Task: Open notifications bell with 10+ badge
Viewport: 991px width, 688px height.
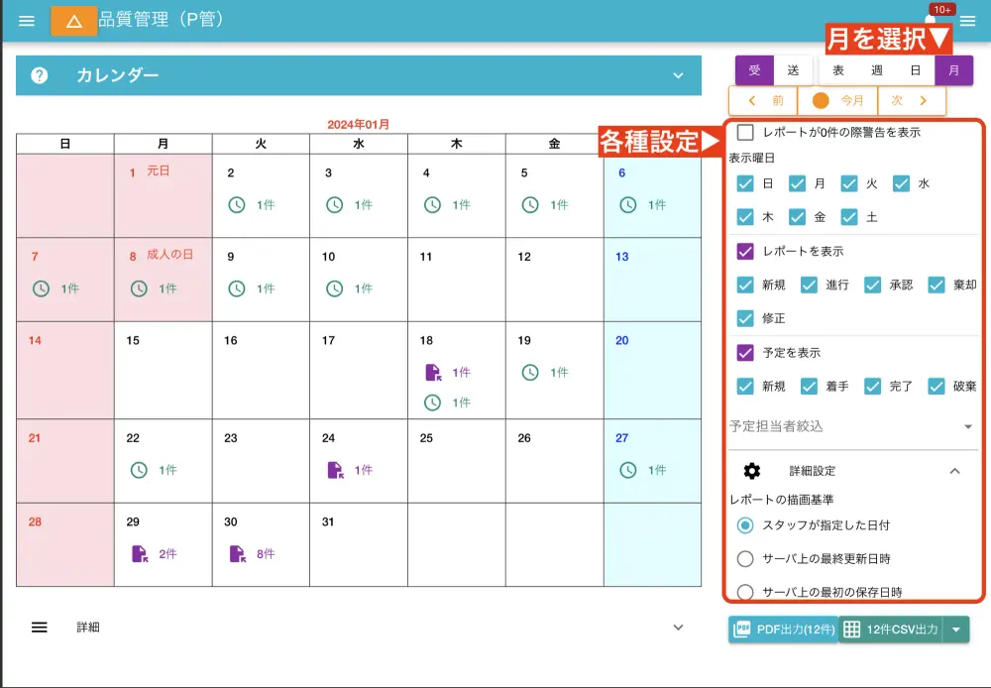Action: point(931,19)
